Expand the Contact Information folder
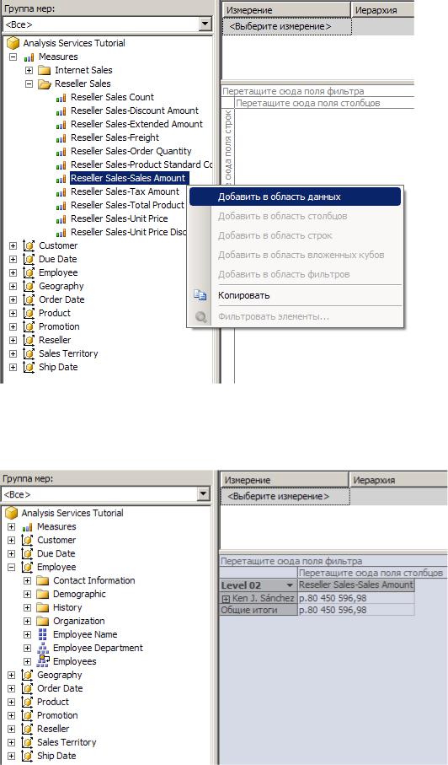The height and width of the screenshot is (765, 448). 27,580
